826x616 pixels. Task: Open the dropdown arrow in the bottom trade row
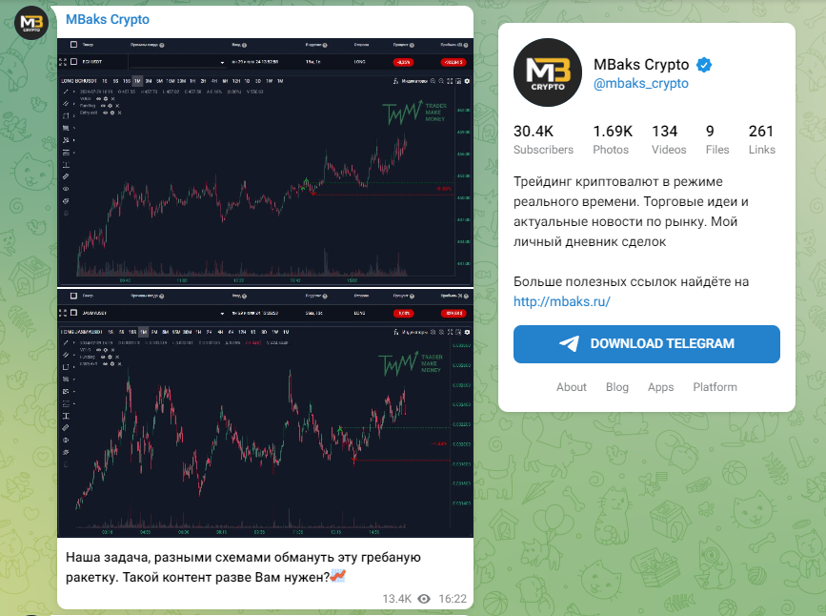click(x=222, y=312)
